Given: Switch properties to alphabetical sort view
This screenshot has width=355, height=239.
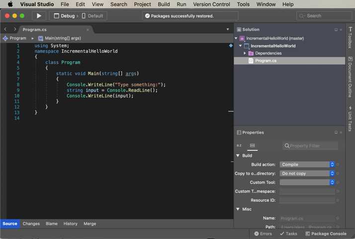Looking at the screenshot, I should click(239, 145).
